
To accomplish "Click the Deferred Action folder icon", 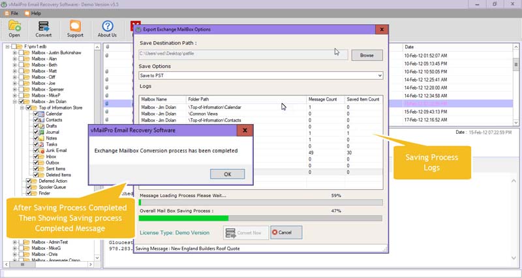I will coord(35,181).
